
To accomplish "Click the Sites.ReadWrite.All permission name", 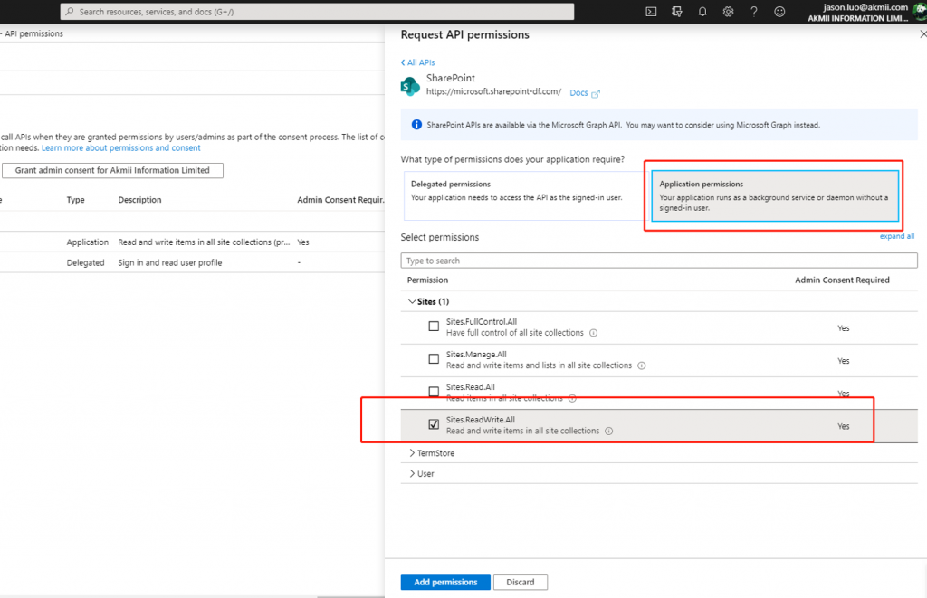I will pos(480,420).
